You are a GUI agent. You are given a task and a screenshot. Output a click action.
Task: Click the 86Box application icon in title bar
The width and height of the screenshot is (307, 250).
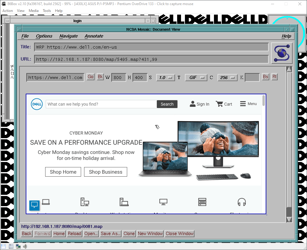[4, 4]
